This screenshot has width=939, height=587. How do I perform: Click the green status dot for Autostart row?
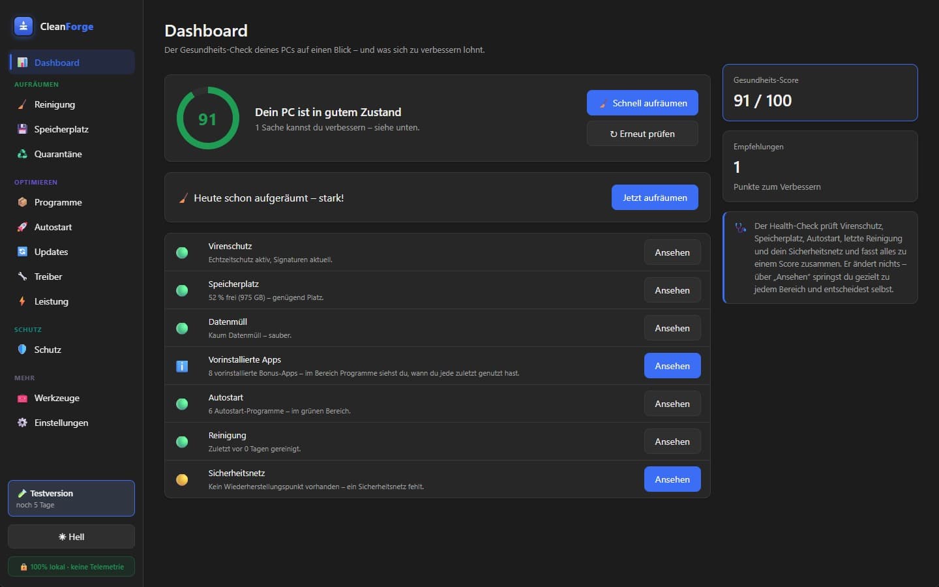click(182, 404)
